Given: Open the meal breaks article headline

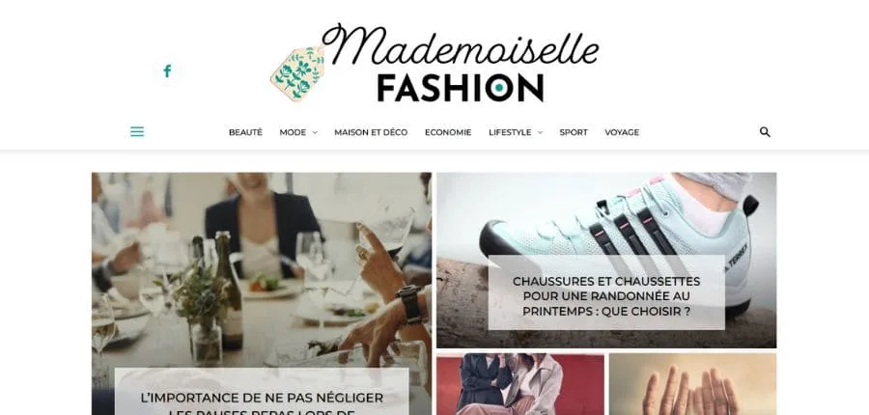Looking at the screenshot, I should (x=262, y=405).
